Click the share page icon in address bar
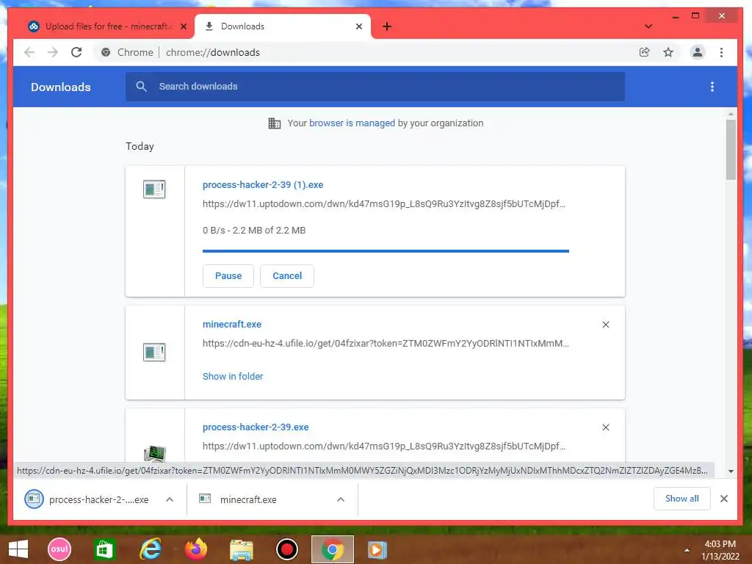Screen dimensions: 752x564 [645, 52]
